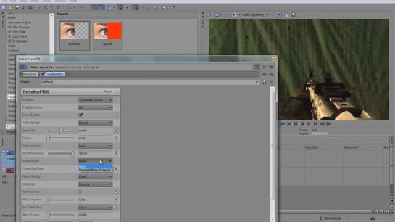Click the save snapshot icon in preview toolbar

293,15
